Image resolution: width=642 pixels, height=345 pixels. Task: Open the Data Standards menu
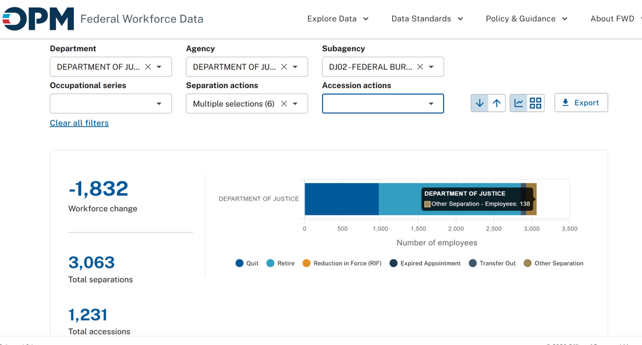coord(427,19)
